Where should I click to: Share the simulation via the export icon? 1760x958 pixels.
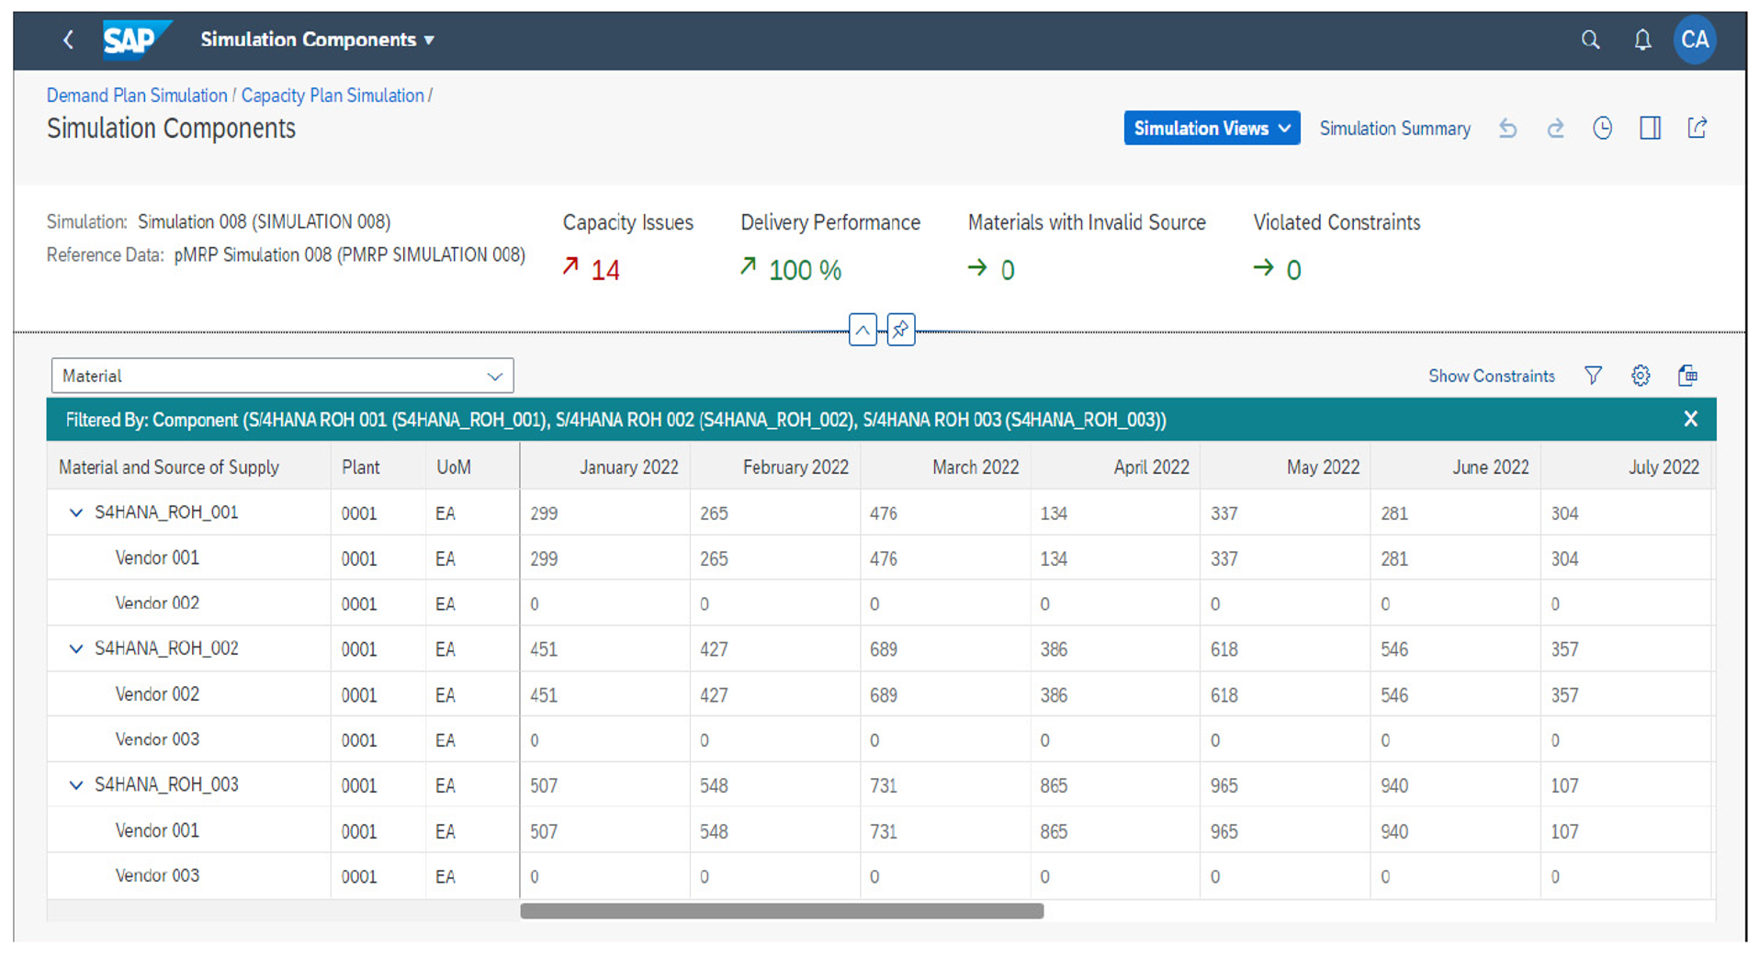(x=1697, y=129)
